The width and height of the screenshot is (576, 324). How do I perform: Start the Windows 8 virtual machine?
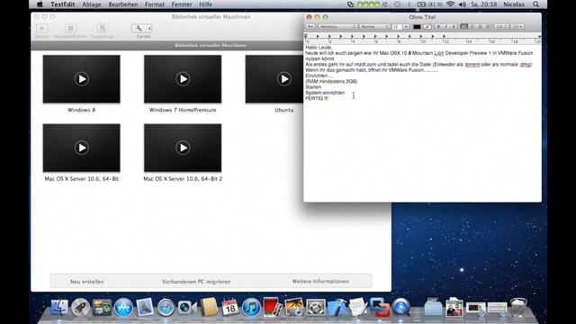82,79
